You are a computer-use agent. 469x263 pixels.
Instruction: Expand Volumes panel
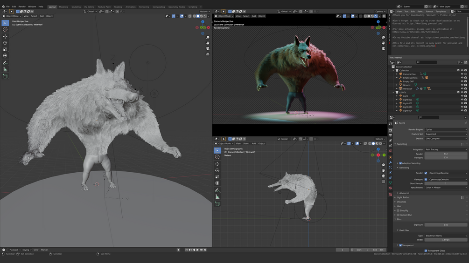coord(401,202)
